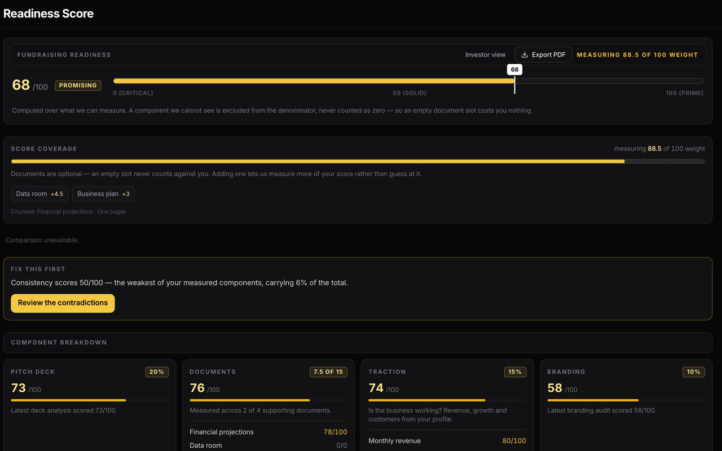This screenshot has width=722, height=451.
Task: Click the 50 (SOLID) scale label
Action: (x=410, y=93)
